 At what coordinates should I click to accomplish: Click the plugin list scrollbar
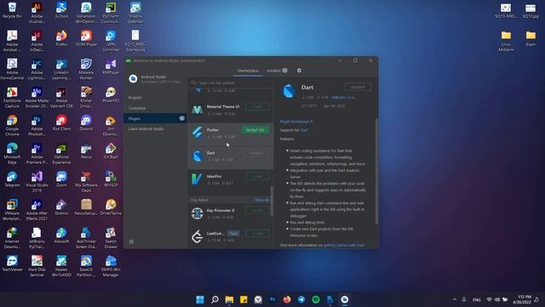(272, 201)
